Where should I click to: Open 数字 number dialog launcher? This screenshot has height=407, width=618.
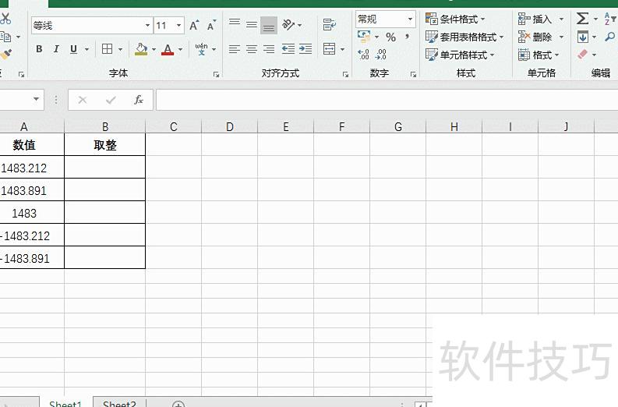coord(413,74)
